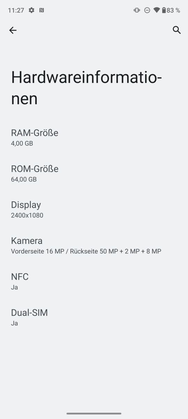Screen dimensions: 188x419
Task: Select the RAM-Größe entry
Action: tap(94, 137)
